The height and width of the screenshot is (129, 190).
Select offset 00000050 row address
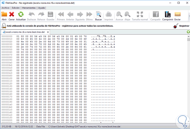(7, 50)
